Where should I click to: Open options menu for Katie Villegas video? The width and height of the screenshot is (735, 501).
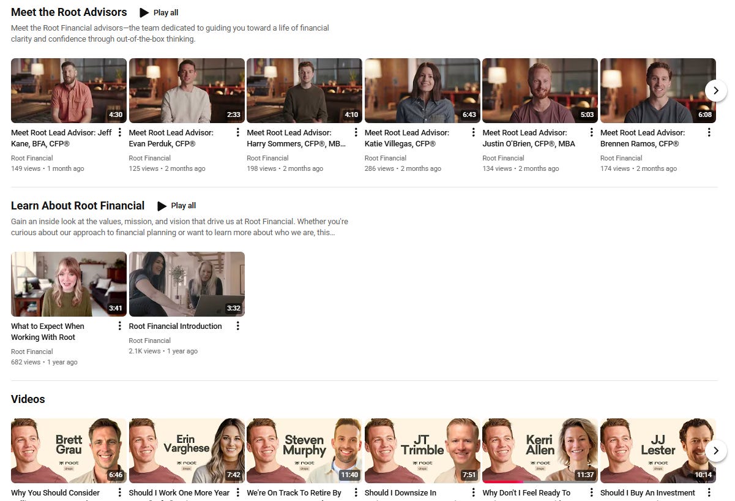(474, 132)
